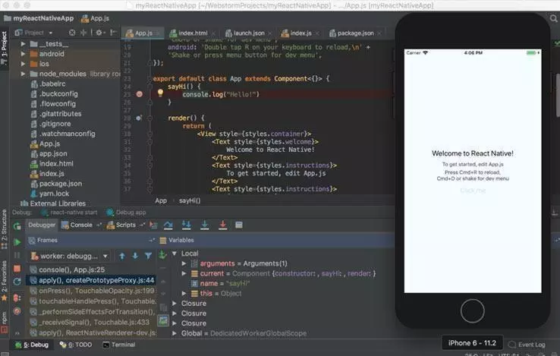
Task: Click the yellow lightbulb intention icon
Action: point(160,93)
